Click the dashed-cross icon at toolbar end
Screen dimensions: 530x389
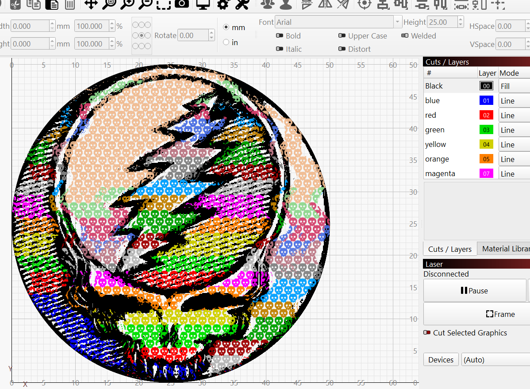(x=498, y=4)
